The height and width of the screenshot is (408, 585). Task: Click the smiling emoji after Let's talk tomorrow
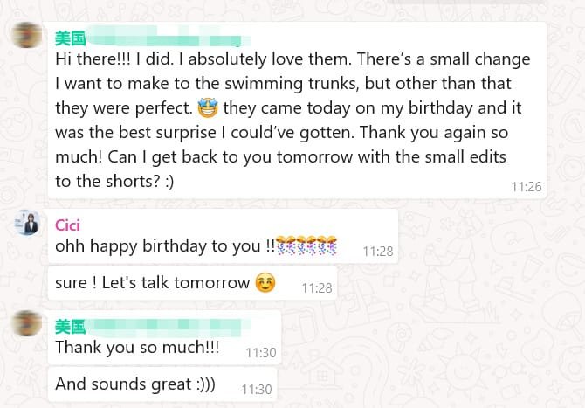point(265,283)
